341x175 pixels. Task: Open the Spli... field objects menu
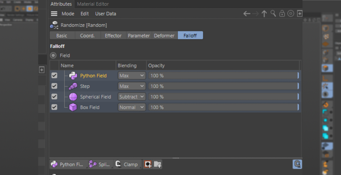[x=101, y=164]
